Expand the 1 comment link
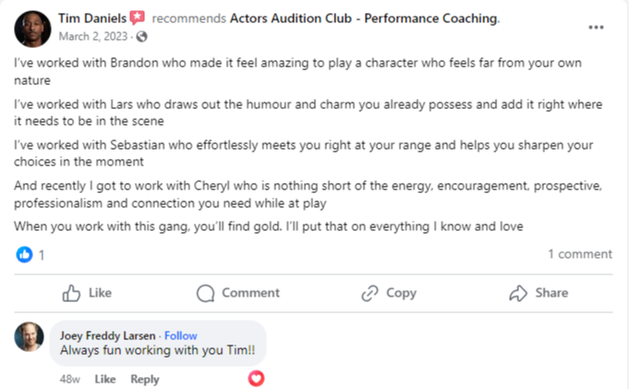 coord(579,254)
